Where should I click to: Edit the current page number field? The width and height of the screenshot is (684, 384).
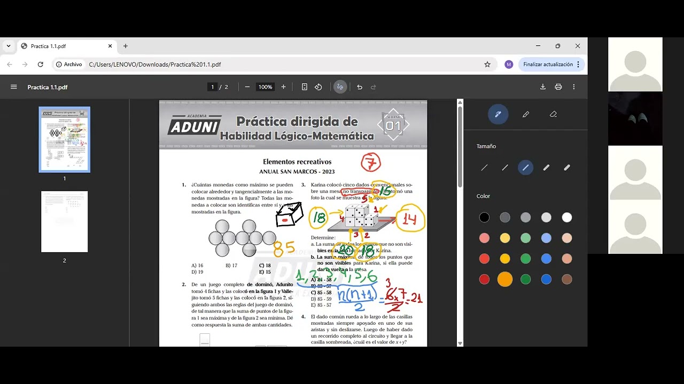[x=213, y=87]
